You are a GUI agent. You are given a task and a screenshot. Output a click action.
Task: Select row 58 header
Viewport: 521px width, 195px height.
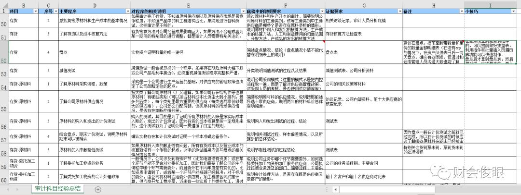click(4, 150)
